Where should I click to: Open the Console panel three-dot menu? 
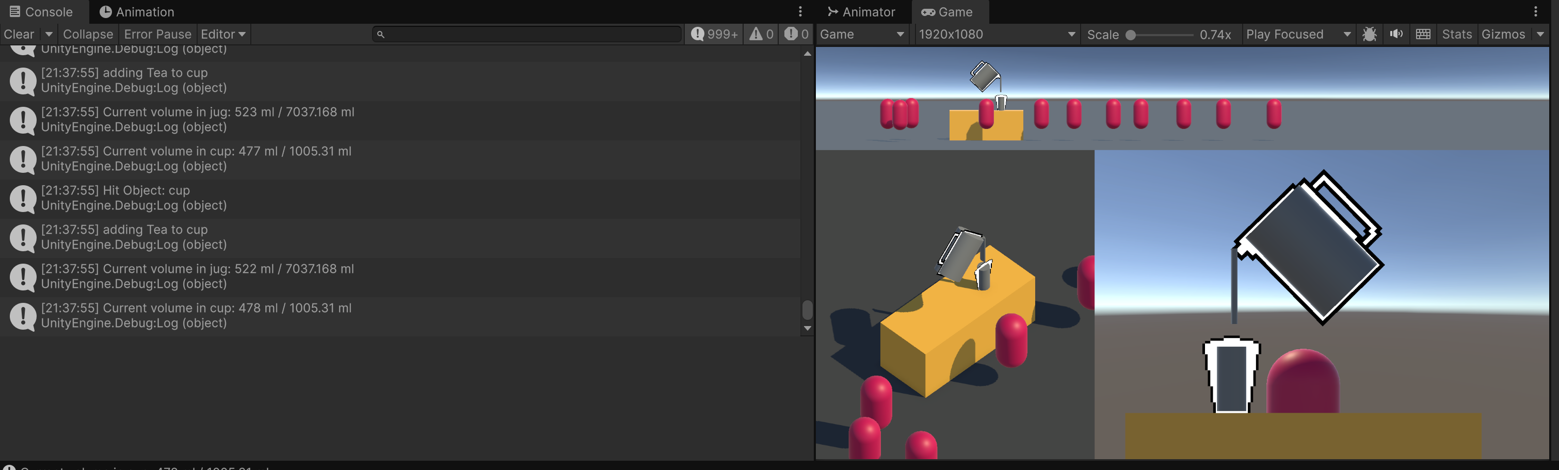pos(800,11)
